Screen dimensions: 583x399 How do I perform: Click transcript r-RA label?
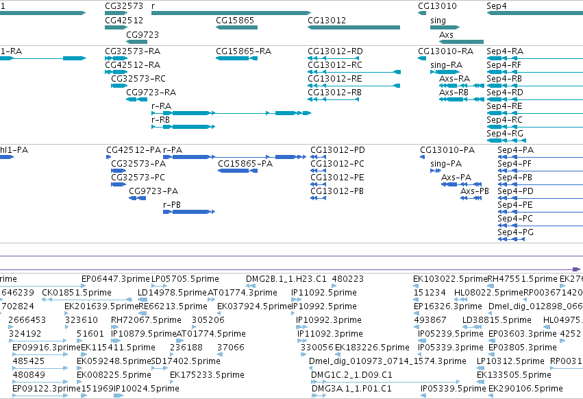[x=162, y=106]
